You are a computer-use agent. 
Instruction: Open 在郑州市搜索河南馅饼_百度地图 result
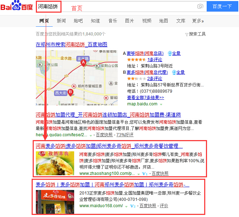(71, 45)
